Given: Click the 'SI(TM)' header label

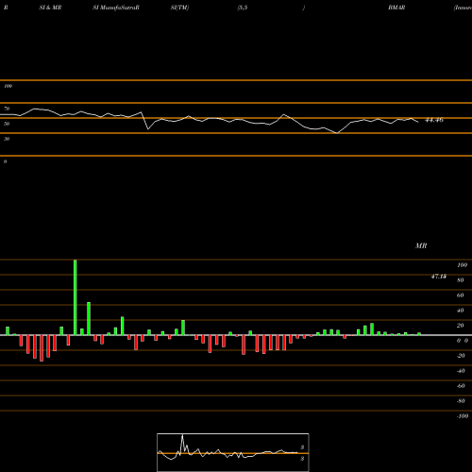Looking at the screenshot, I should point(179,8).
